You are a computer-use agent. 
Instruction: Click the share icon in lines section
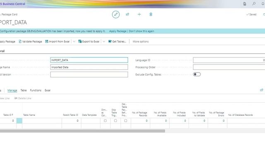[261, 90]
